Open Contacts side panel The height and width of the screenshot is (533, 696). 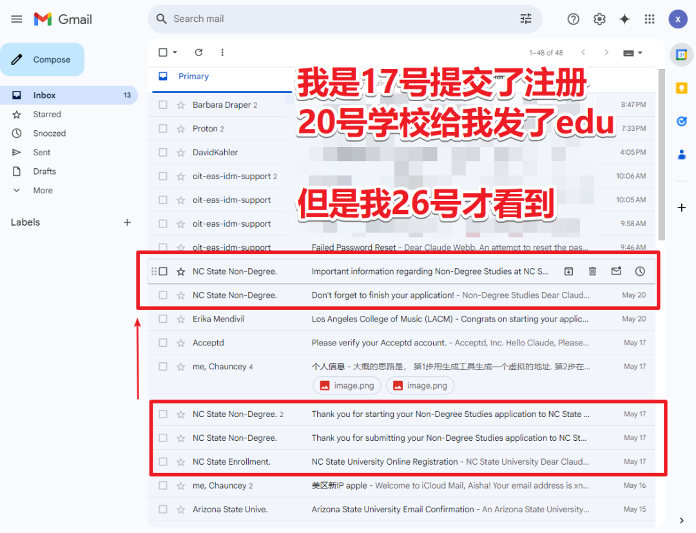point(681,155)
